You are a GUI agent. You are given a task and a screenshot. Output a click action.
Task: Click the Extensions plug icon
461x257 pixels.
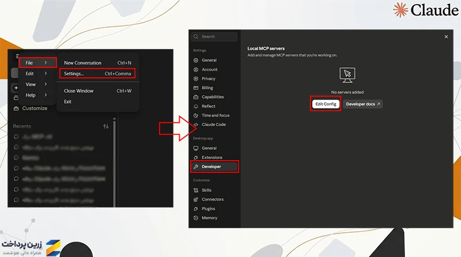196,158
